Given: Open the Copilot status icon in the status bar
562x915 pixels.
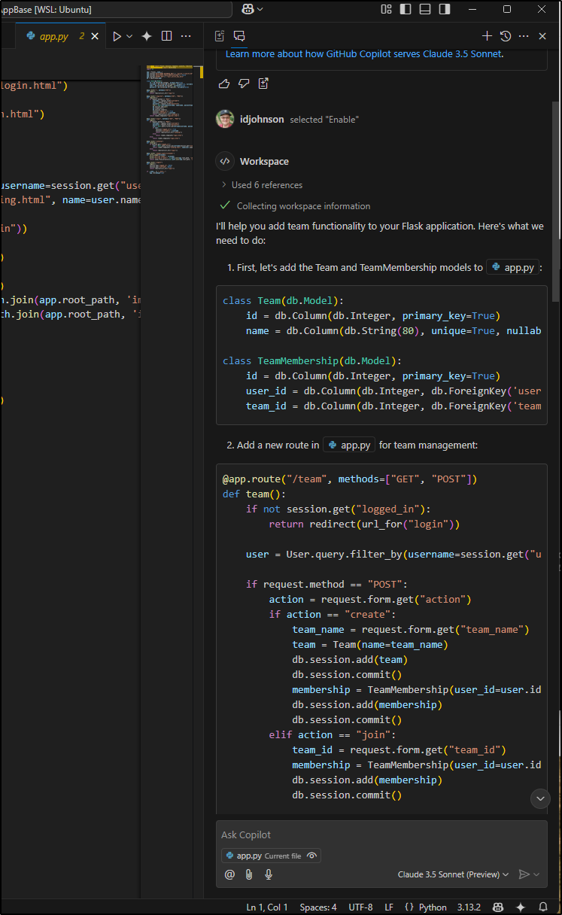Looking at the screenshot, I should click(x=497, y=907).
